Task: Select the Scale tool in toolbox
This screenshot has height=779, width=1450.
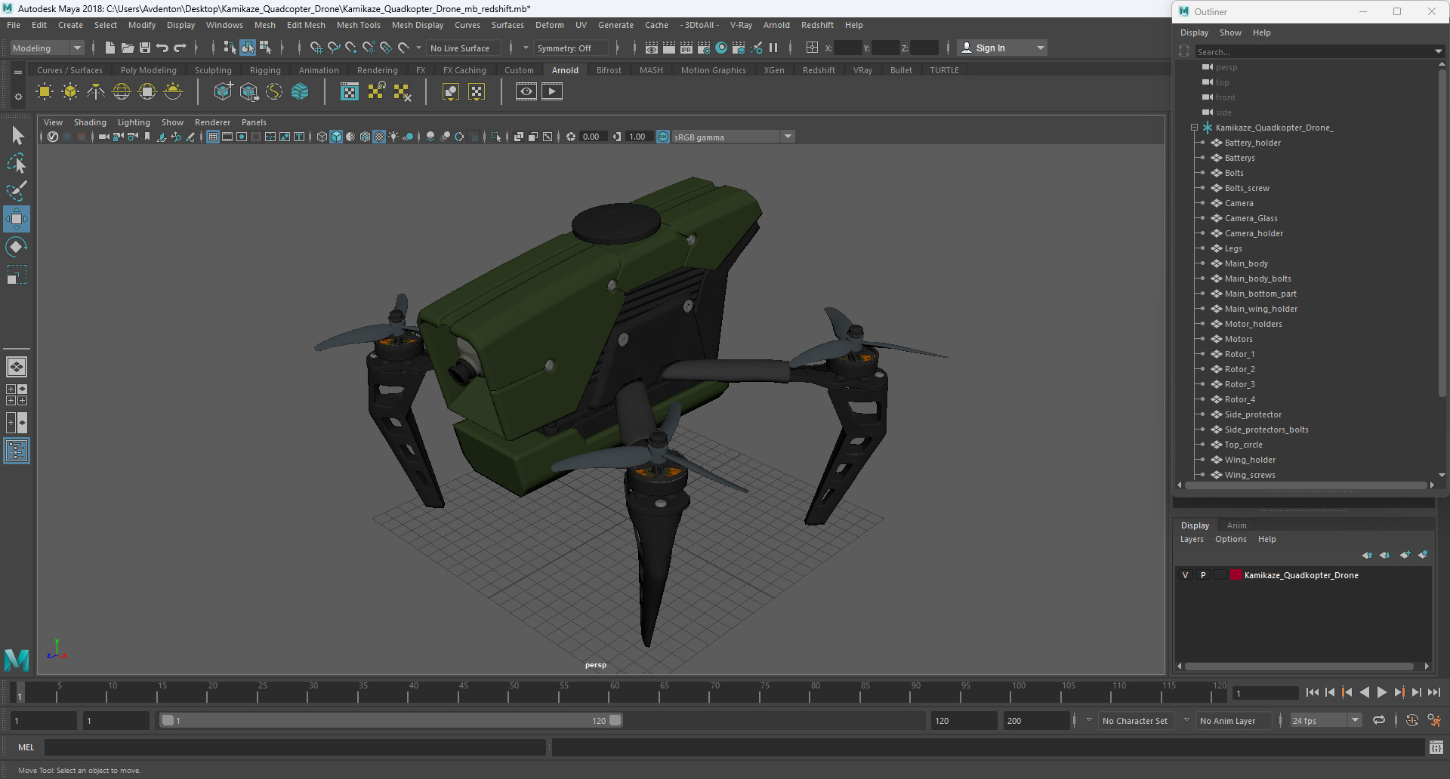Action: [x=17, y=275]
